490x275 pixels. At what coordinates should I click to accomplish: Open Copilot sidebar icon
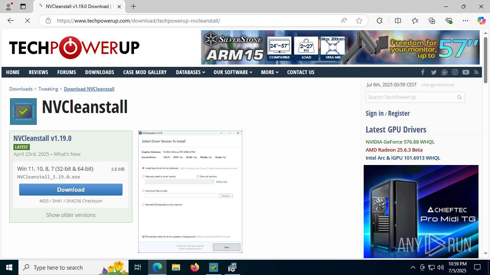coord(481,21)
